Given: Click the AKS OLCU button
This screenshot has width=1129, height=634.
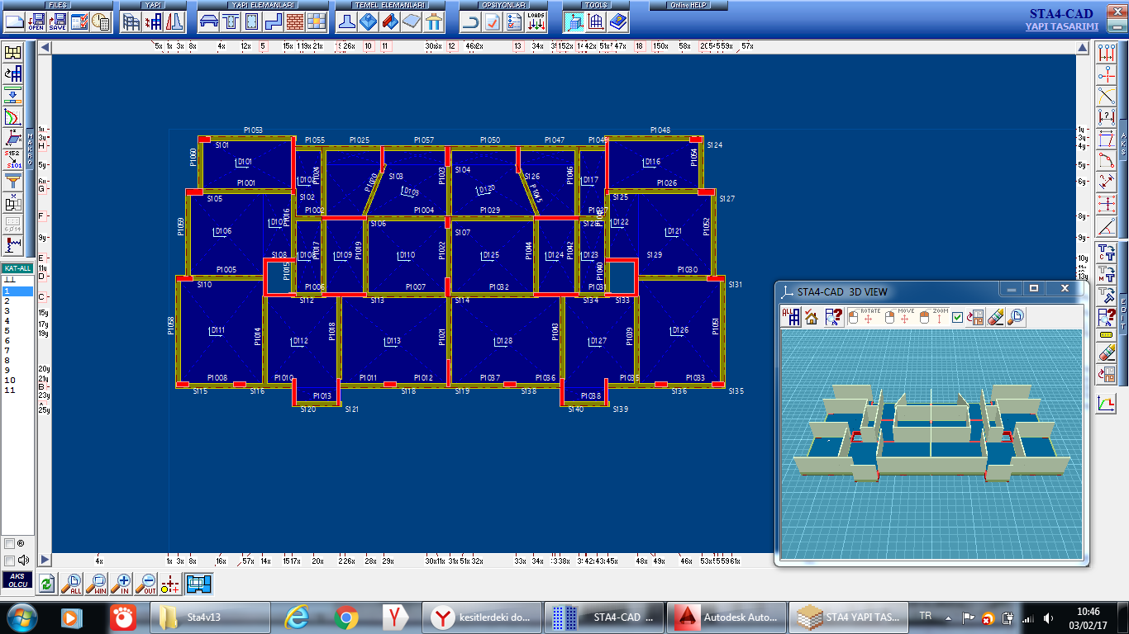Looking at the screenshot, I should click(x=17, y=580).
